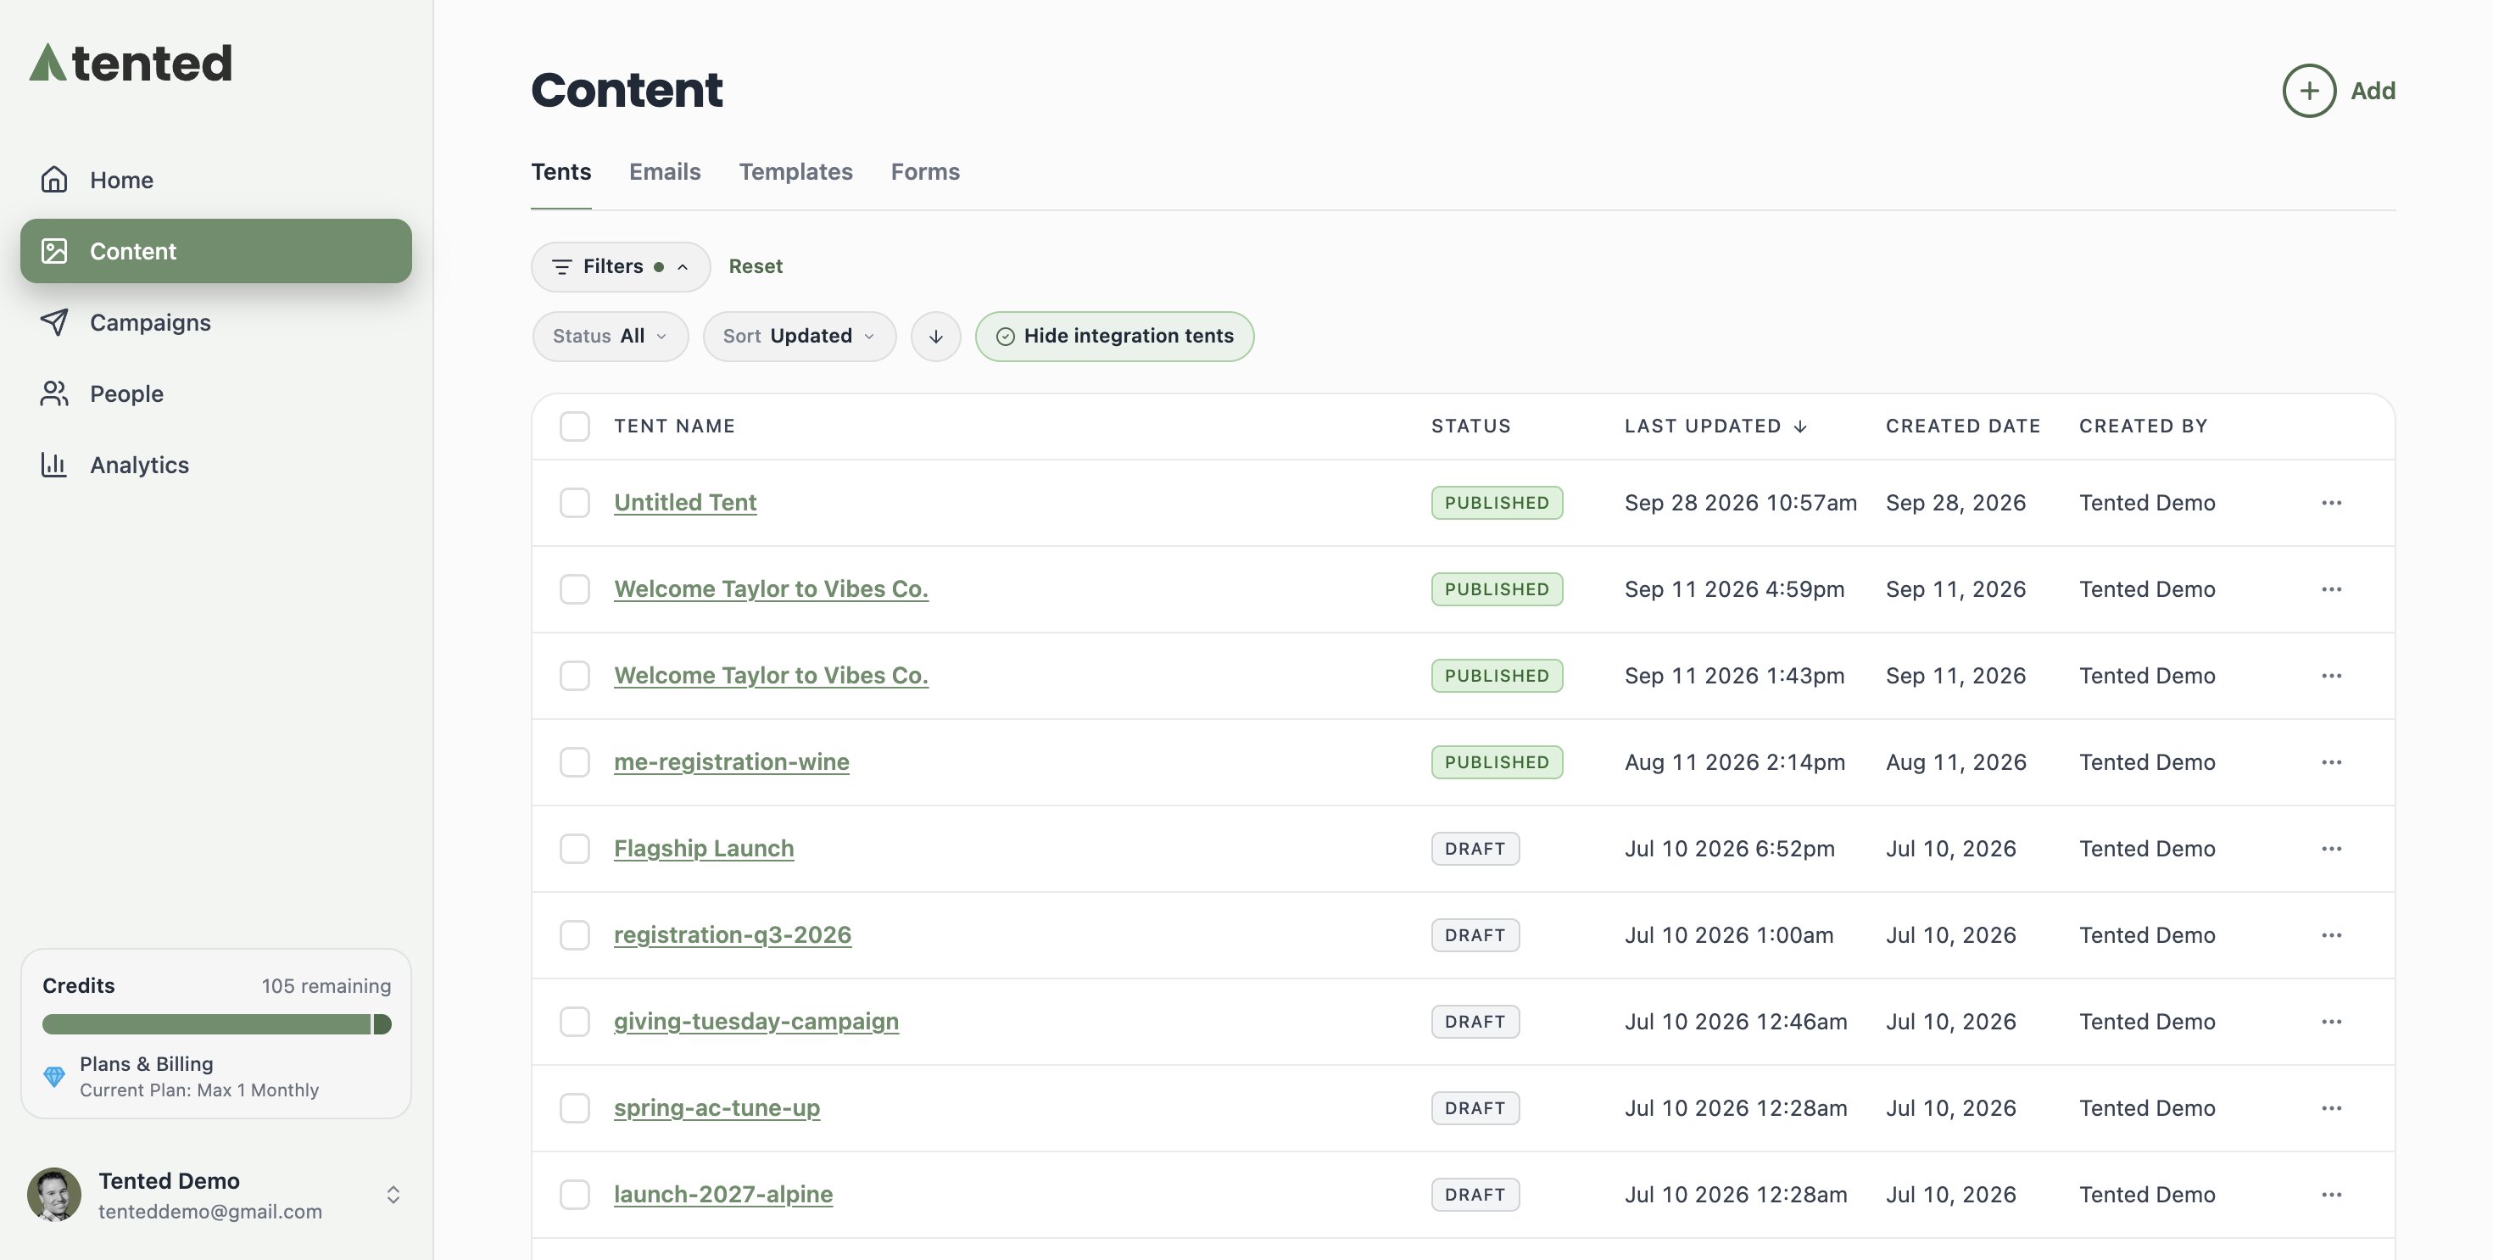
Task: Open more options for Untitled Tent
Action: coord(2331,502)
